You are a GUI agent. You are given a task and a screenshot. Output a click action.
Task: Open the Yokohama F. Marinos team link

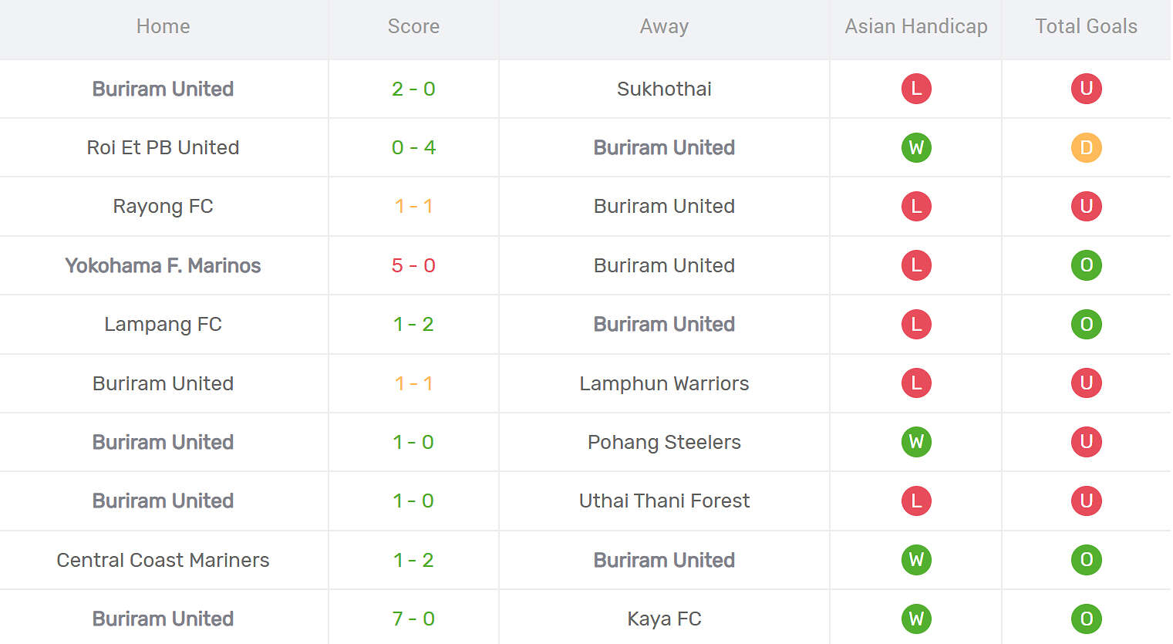pyautogui.click(x=163, y=265)
